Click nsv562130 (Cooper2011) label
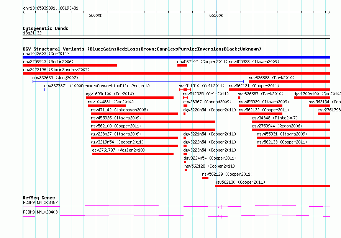 [240, 182]
